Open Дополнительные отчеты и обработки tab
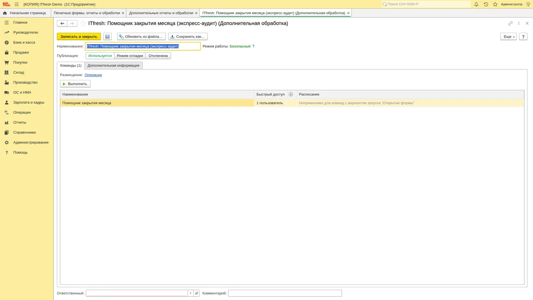 tap(161, 13)
